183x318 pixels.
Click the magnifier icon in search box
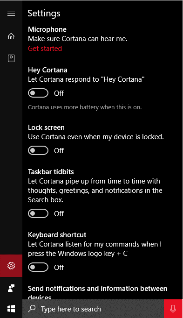32,309
